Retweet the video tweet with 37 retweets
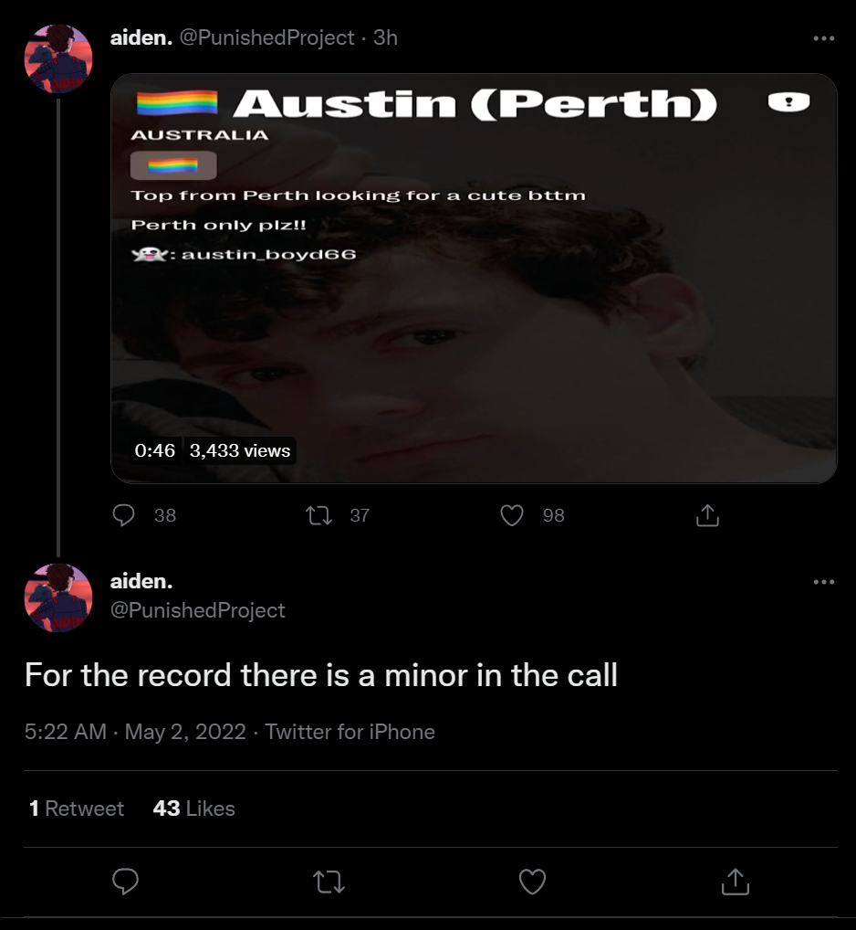Screen dimensions: 856x930 [x=318, y=515]
